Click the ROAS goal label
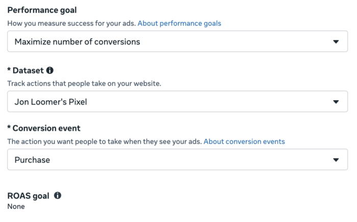 click(28, 196)
